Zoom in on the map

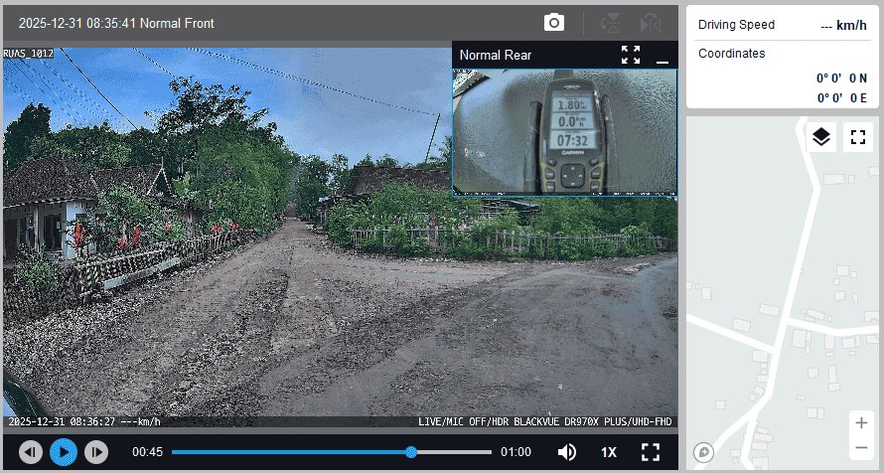860,422
